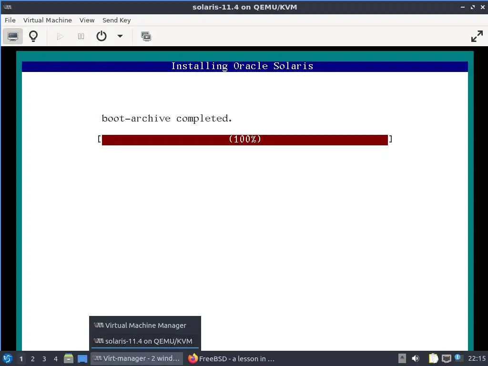Open the update notification tray icon
This screenshot has width=488, height=366.
click(x=458, y=357)
